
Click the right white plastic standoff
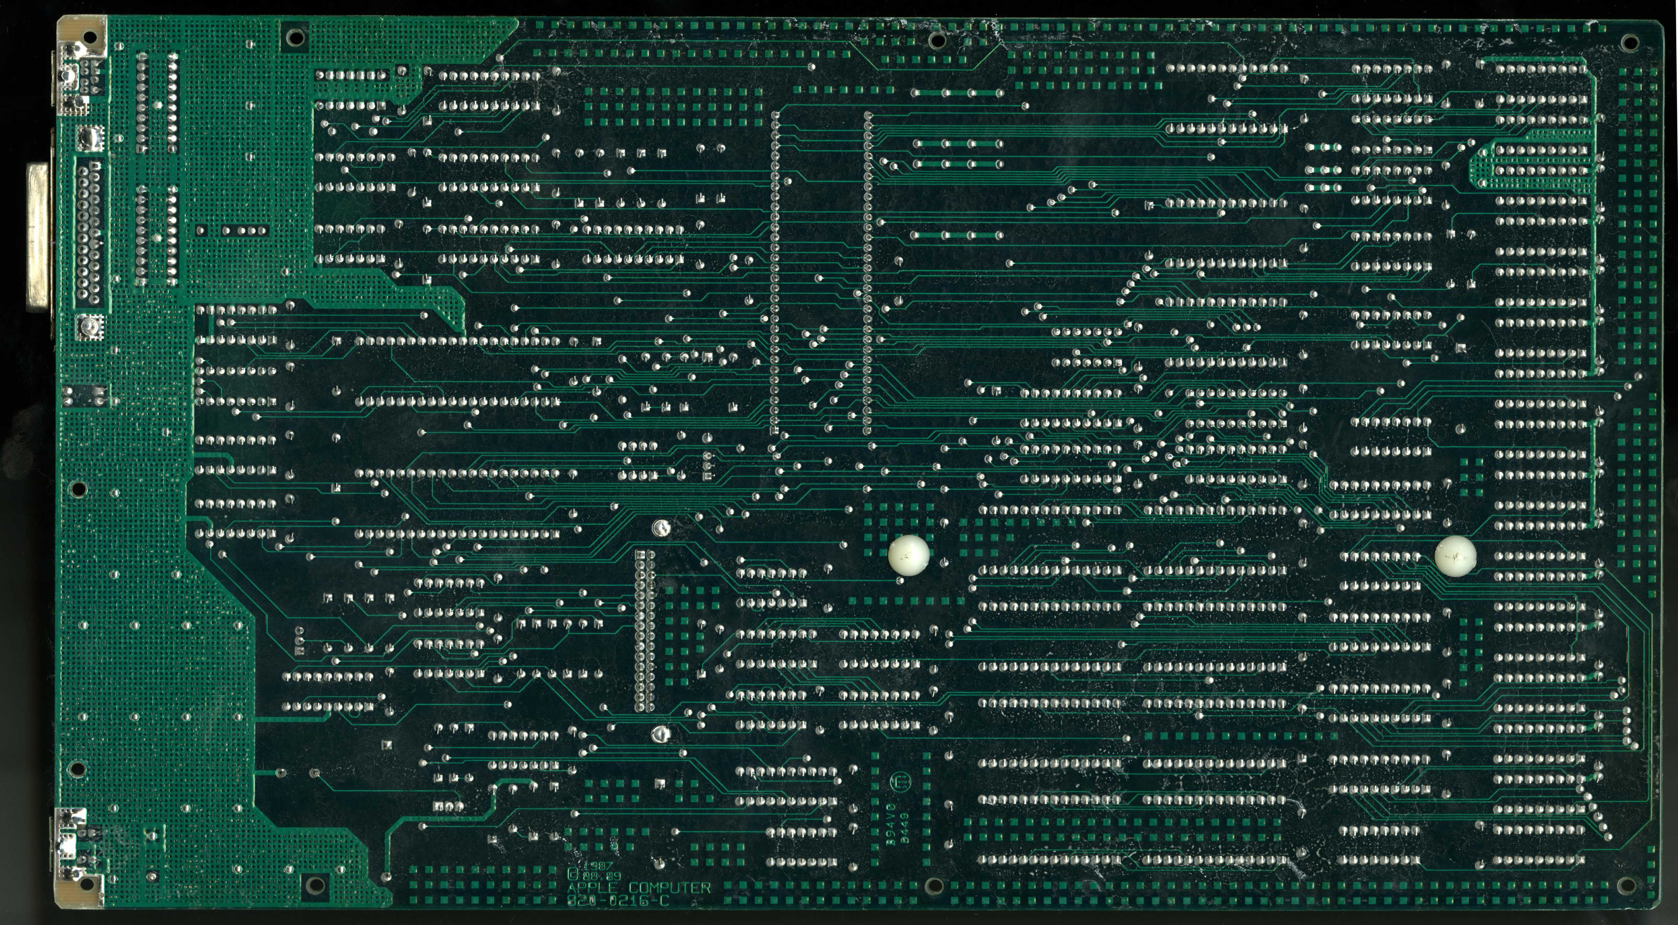pyautogui.click(x=1455, y=556)
